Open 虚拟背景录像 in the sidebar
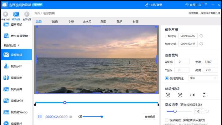The width and height of the screenshot is (222, 125). coord(16,36)
